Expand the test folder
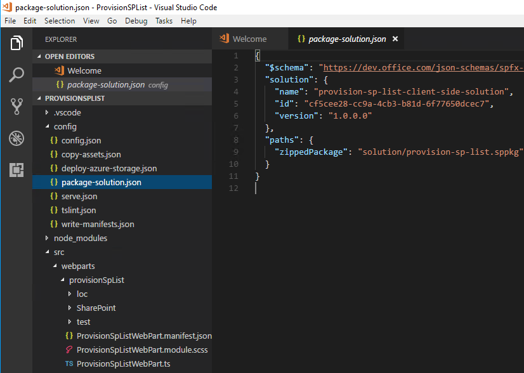 (70, 322)
